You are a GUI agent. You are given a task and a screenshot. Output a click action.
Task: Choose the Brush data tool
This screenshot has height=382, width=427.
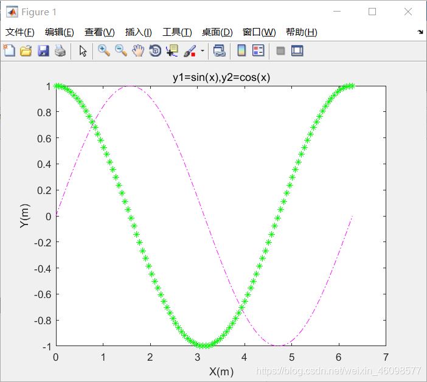[190, 51]
